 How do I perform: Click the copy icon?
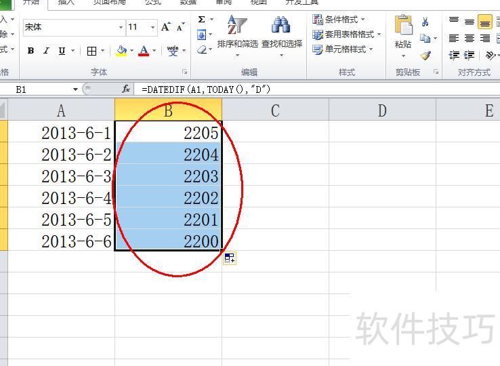tap(425, 38)
